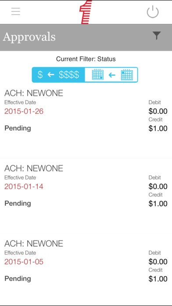Viewport: 172px width, 306px height.
Task: Open the hamburger navigation menu
Action: (x=16, y=11)
